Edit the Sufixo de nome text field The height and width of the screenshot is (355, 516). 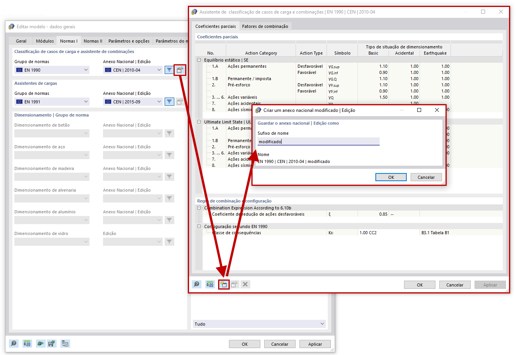pos(318,141)
